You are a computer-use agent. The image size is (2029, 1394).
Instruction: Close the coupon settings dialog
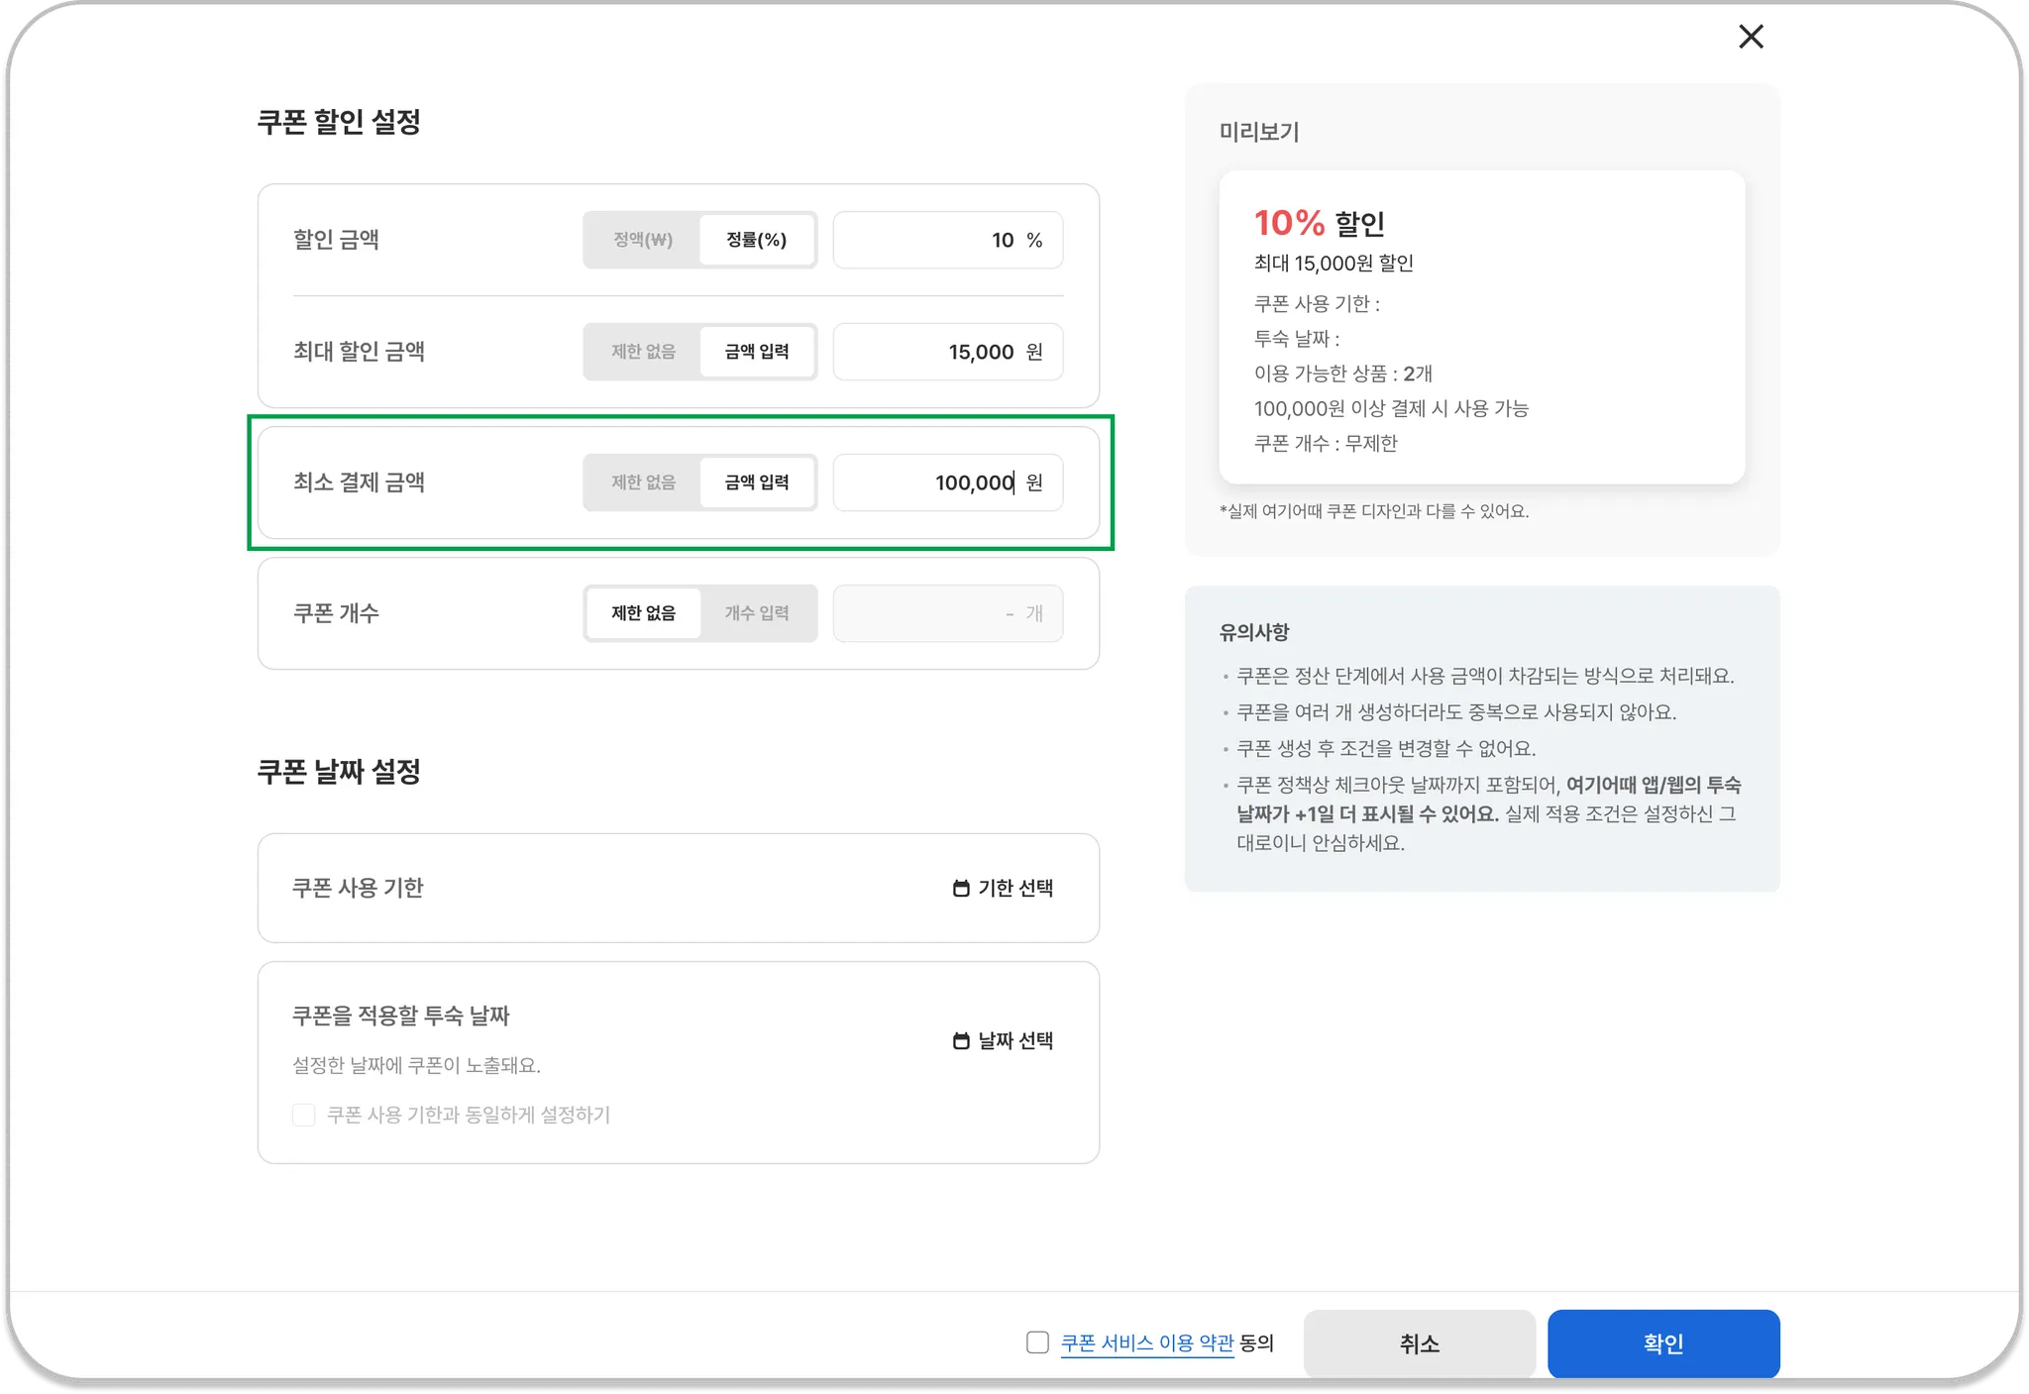pyautogui.click(x=1751, y=37)
